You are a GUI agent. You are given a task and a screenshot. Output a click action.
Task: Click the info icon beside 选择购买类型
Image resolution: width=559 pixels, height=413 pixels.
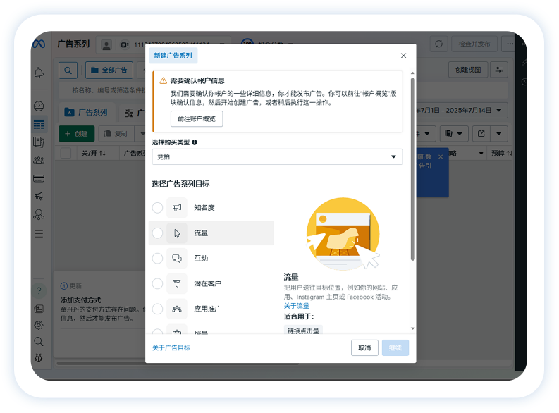(195, 142)
